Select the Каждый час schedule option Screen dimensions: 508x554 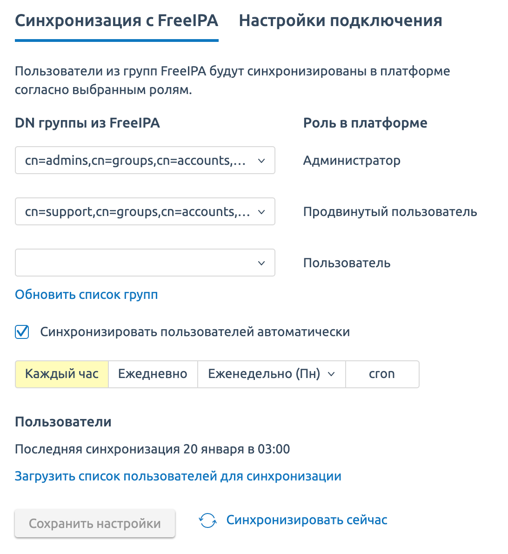tap(62, 374)
